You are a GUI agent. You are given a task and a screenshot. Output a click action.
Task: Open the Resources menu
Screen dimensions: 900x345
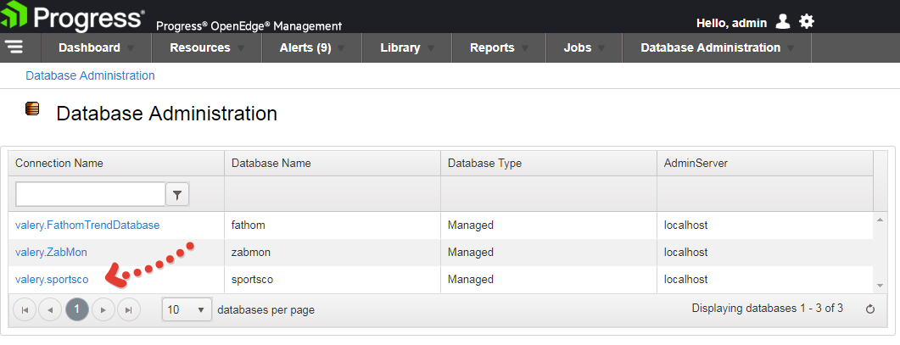tap(207, 47)
